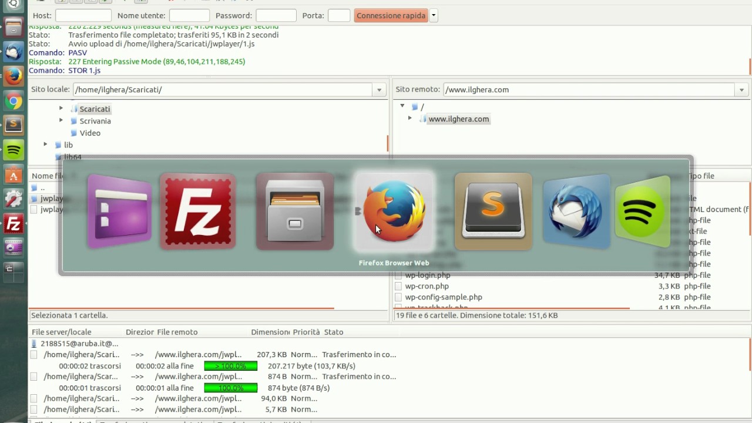Click the parent folder '..' icon in local list
The height and width of the screenshot is (423, 752).
tap(34, 187)
